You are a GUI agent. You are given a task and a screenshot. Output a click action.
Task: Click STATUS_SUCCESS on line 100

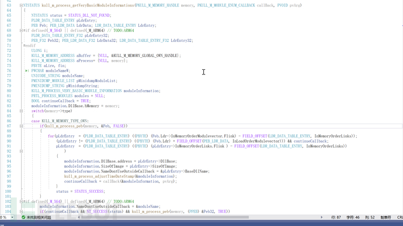pos(89,192)
